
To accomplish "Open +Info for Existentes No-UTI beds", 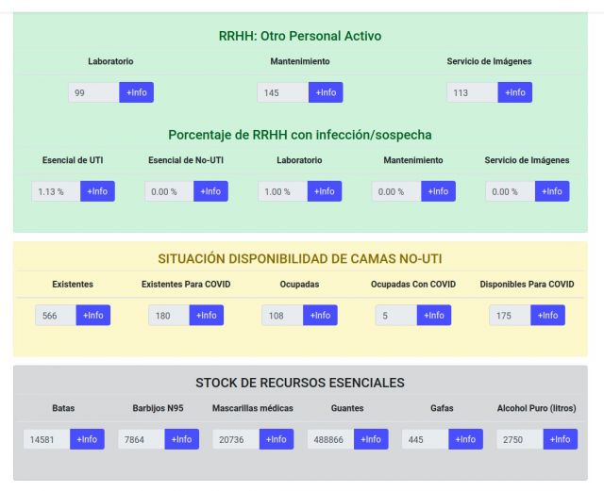I will click(x=93, y=315).
